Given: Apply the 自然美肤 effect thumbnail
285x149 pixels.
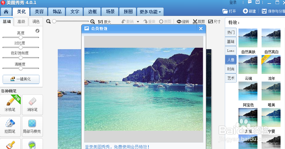Looking at the screenshot, I should [x=248, y=38].
